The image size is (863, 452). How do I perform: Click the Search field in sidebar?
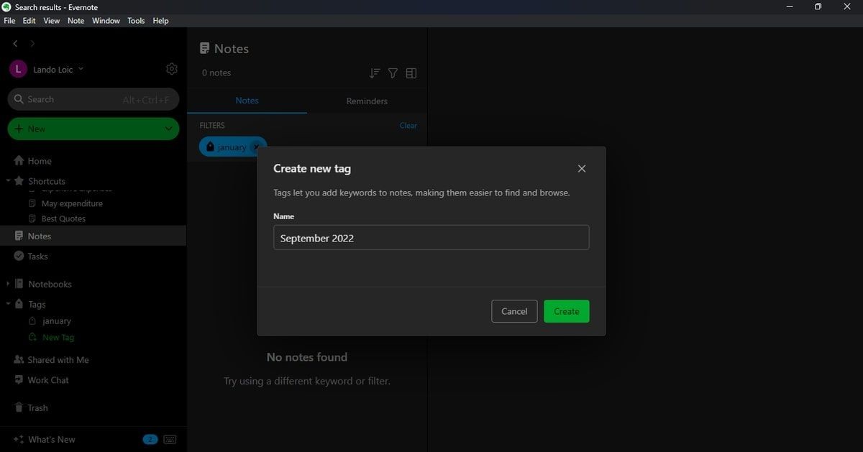[x=93, y=99]
